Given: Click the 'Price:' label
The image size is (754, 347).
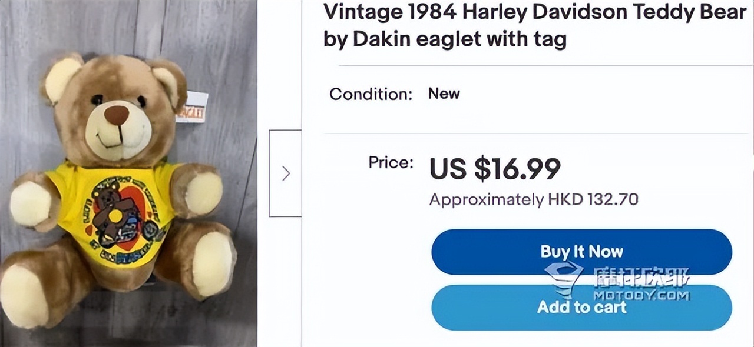Looking at the screenshot, I should pyautogui.click(x=391, y=162).
